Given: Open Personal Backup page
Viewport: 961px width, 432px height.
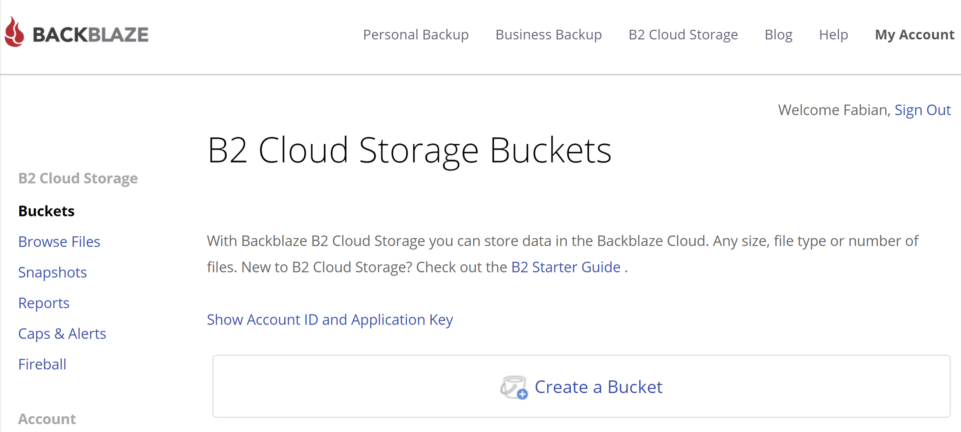Looking at the screenshot, I should (x=415, y=35).
